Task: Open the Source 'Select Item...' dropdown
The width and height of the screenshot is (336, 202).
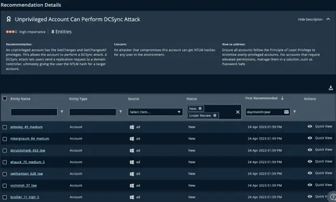Action: click(x=155, y=112)
